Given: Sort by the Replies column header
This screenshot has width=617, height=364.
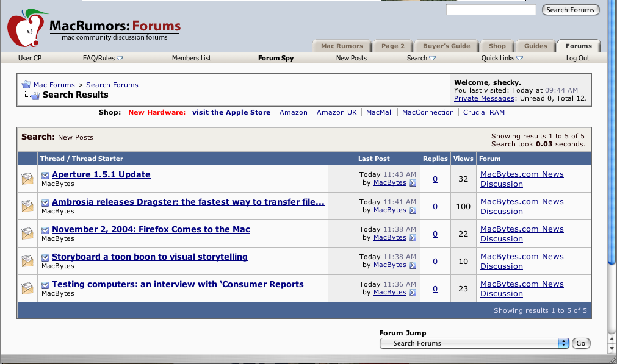Looking at the screenshot, I should coord(435,159).
